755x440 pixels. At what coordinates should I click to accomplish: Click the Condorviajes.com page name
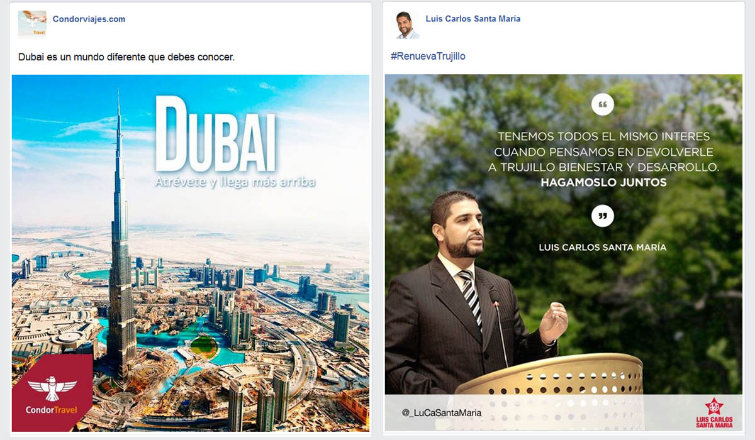pos(89,19)
